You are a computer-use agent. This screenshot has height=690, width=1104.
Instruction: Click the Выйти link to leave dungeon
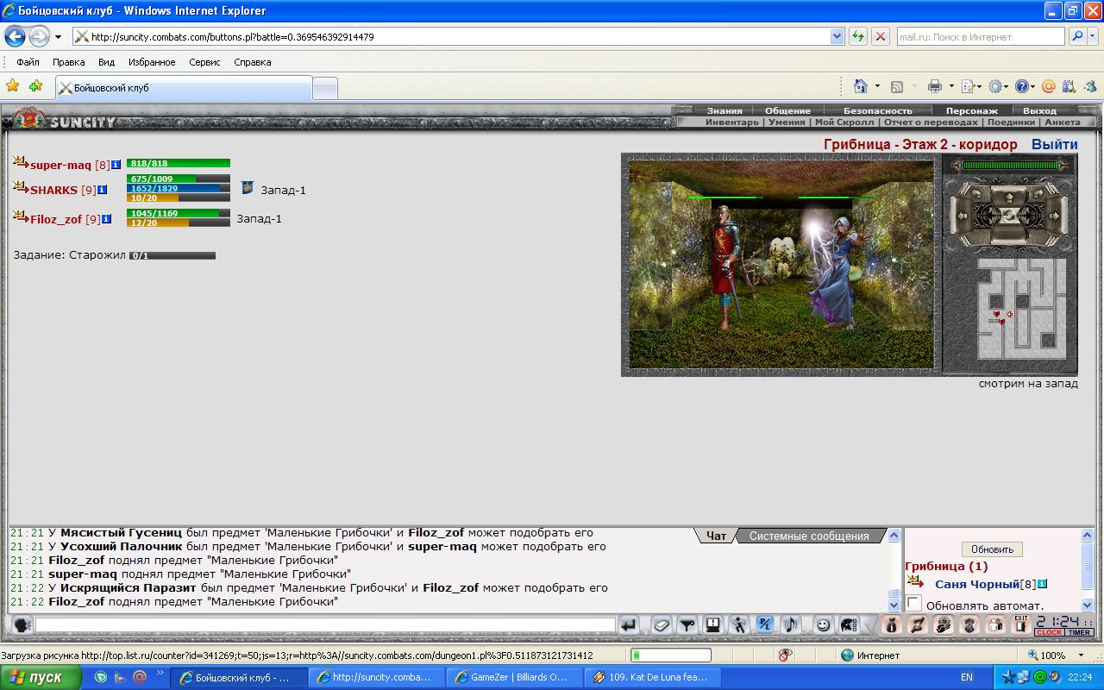click(x=1055, y=144)
